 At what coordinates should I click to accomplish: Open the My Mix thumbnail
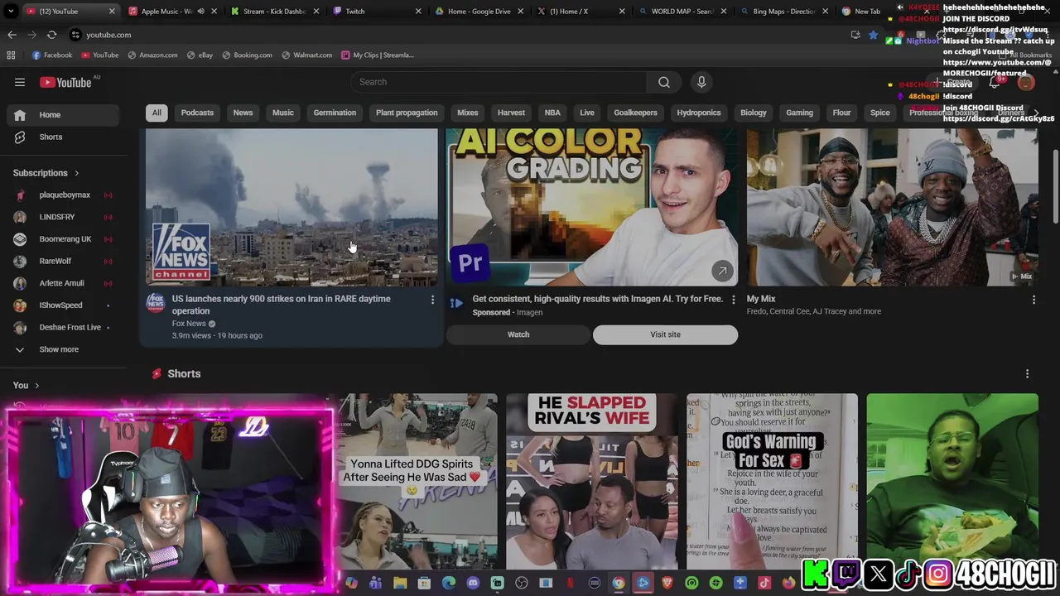pos(893,207)
